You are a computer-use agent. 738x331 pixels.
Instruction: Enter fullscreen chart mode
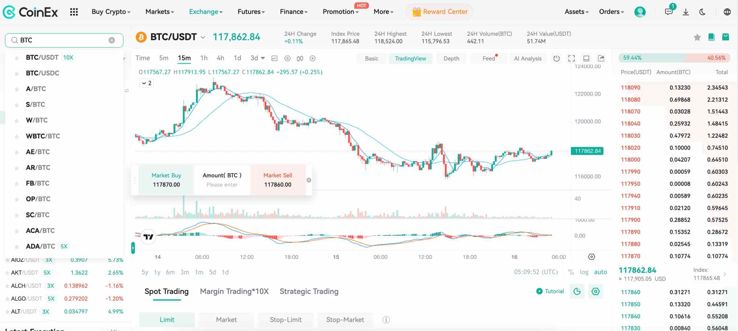[571, 58]
